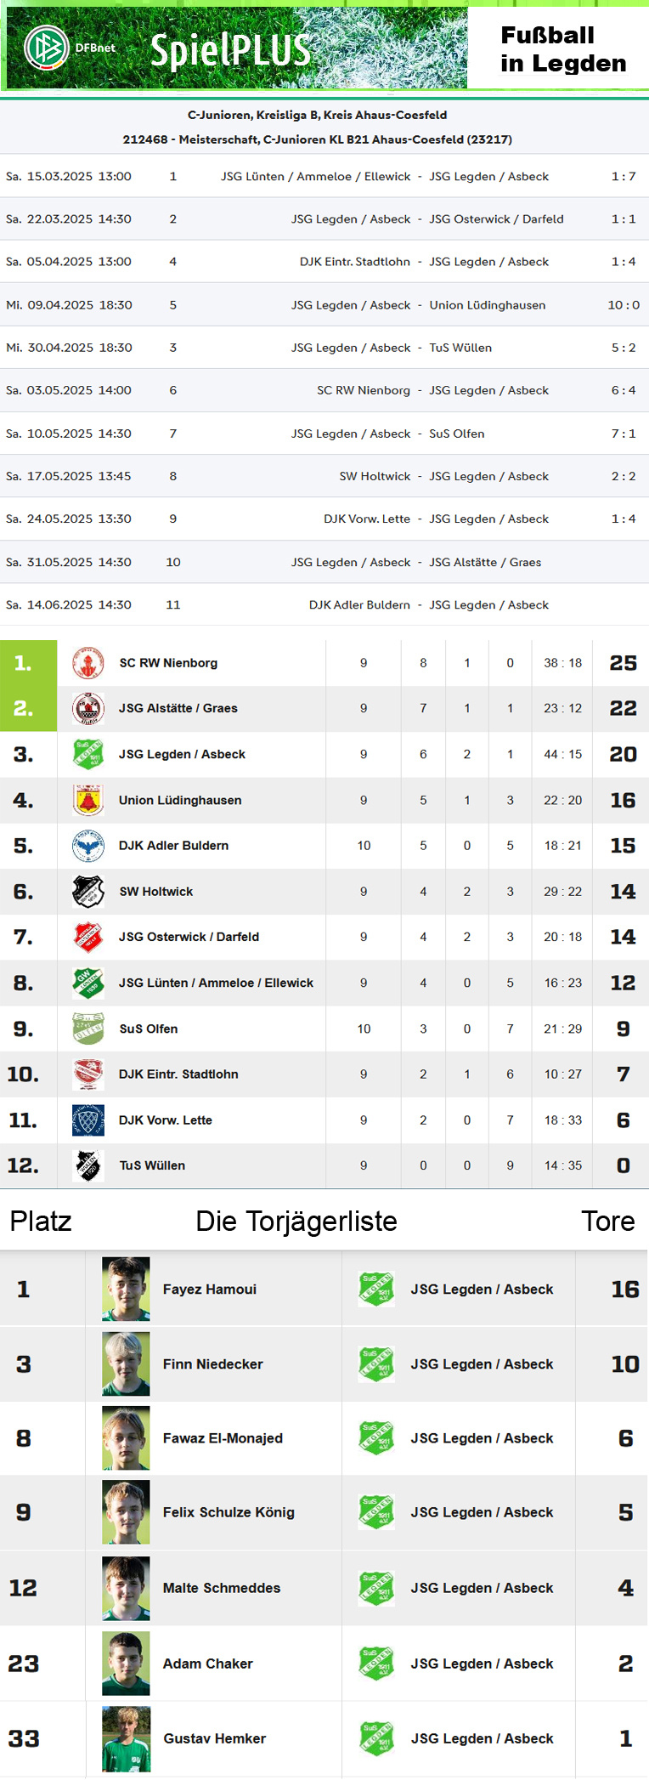Click the DJK Adler Buldern eagle crest

(x=88, y=846)
